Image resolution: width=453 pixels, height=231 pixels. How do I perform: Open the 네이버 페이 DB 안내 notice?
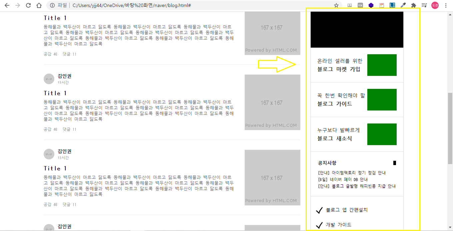[x=343, y=179]
